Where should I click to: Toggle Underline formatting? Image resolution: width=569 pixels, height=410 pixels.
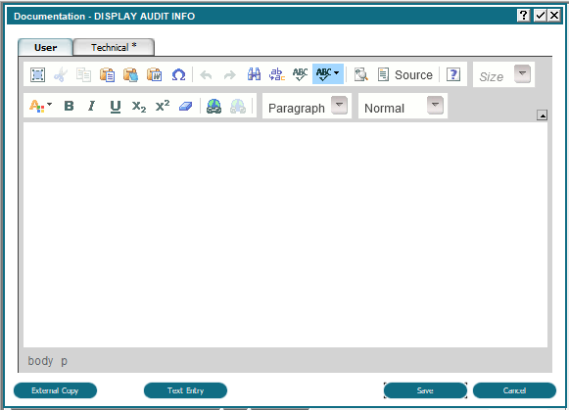(116, 107)
